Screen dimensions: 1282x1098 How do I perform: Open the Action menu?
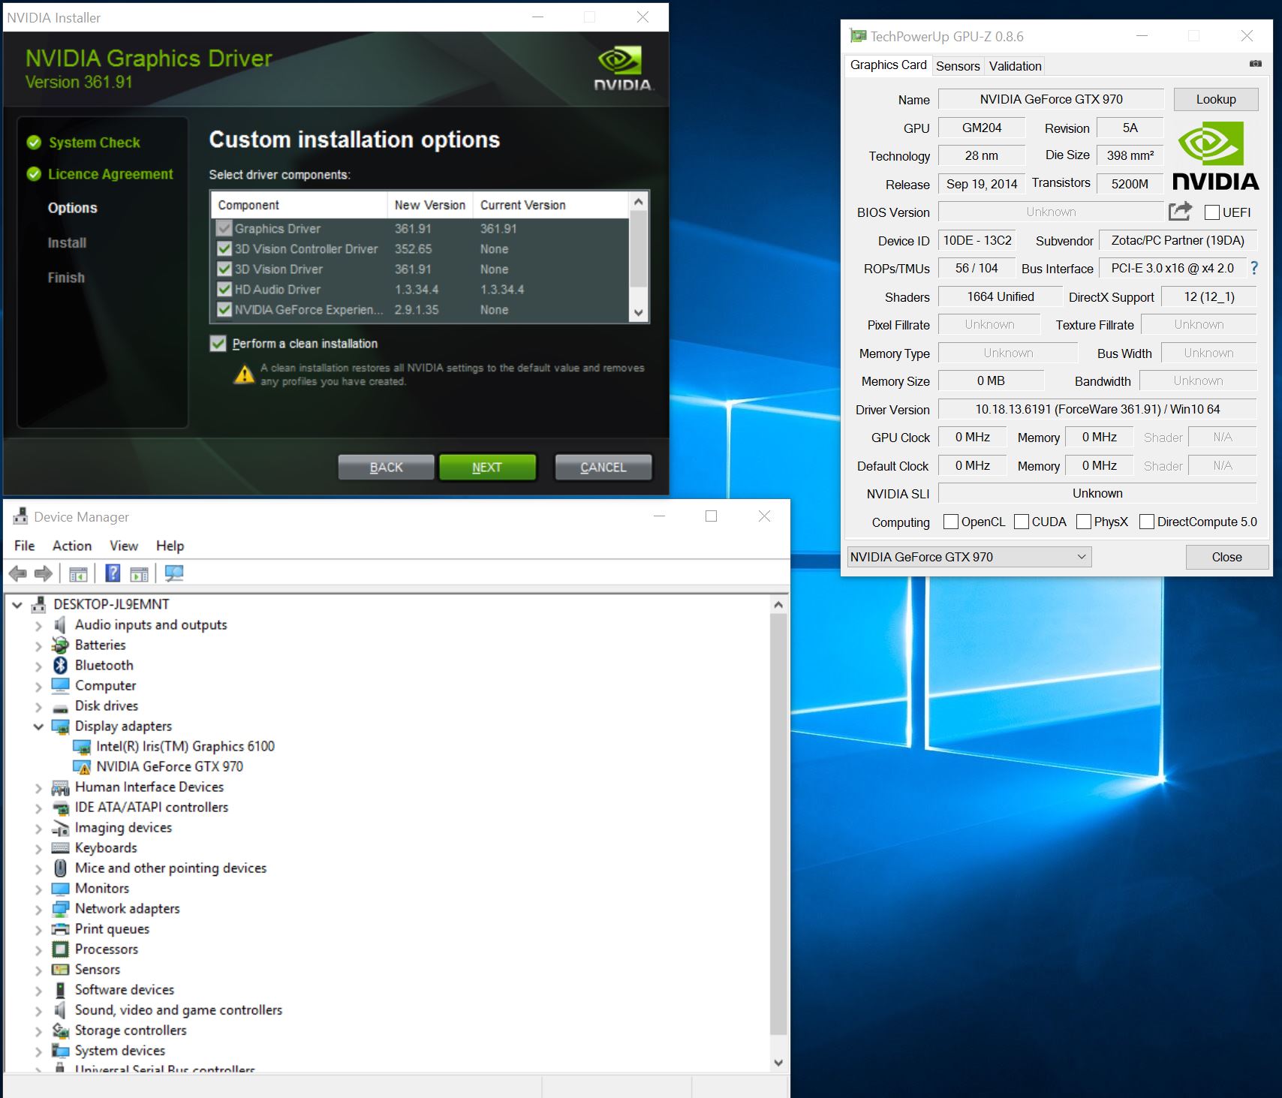click(x=72, y=546)
